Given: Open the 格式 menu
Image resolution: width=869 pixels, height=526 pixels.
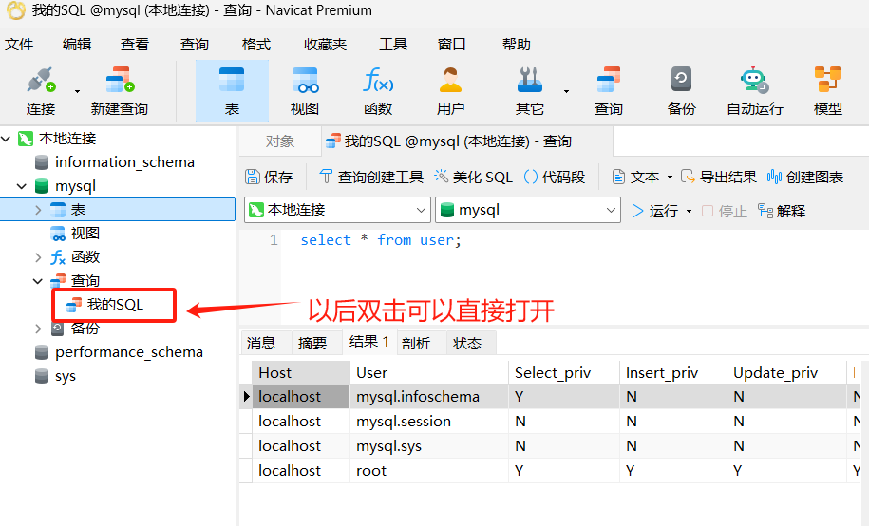Looking at the screenshot, I should (256, 45).
